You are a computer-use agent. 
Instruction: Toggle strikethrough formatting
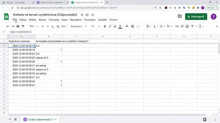click(115, 26)
